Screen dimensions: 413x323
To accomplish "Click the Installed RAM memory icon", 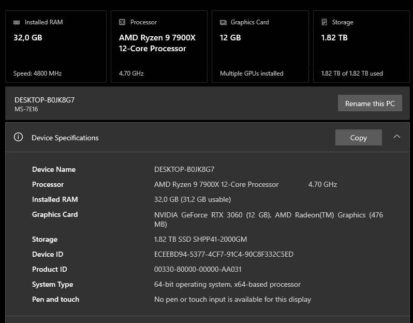I will [x=17, y=22].
